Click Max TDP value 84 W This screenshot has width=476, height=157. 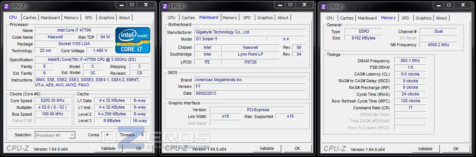tap(105, 37)
